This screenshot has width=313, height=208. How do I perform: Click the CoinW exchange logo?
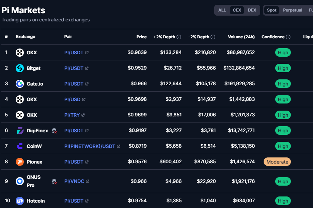20,146
